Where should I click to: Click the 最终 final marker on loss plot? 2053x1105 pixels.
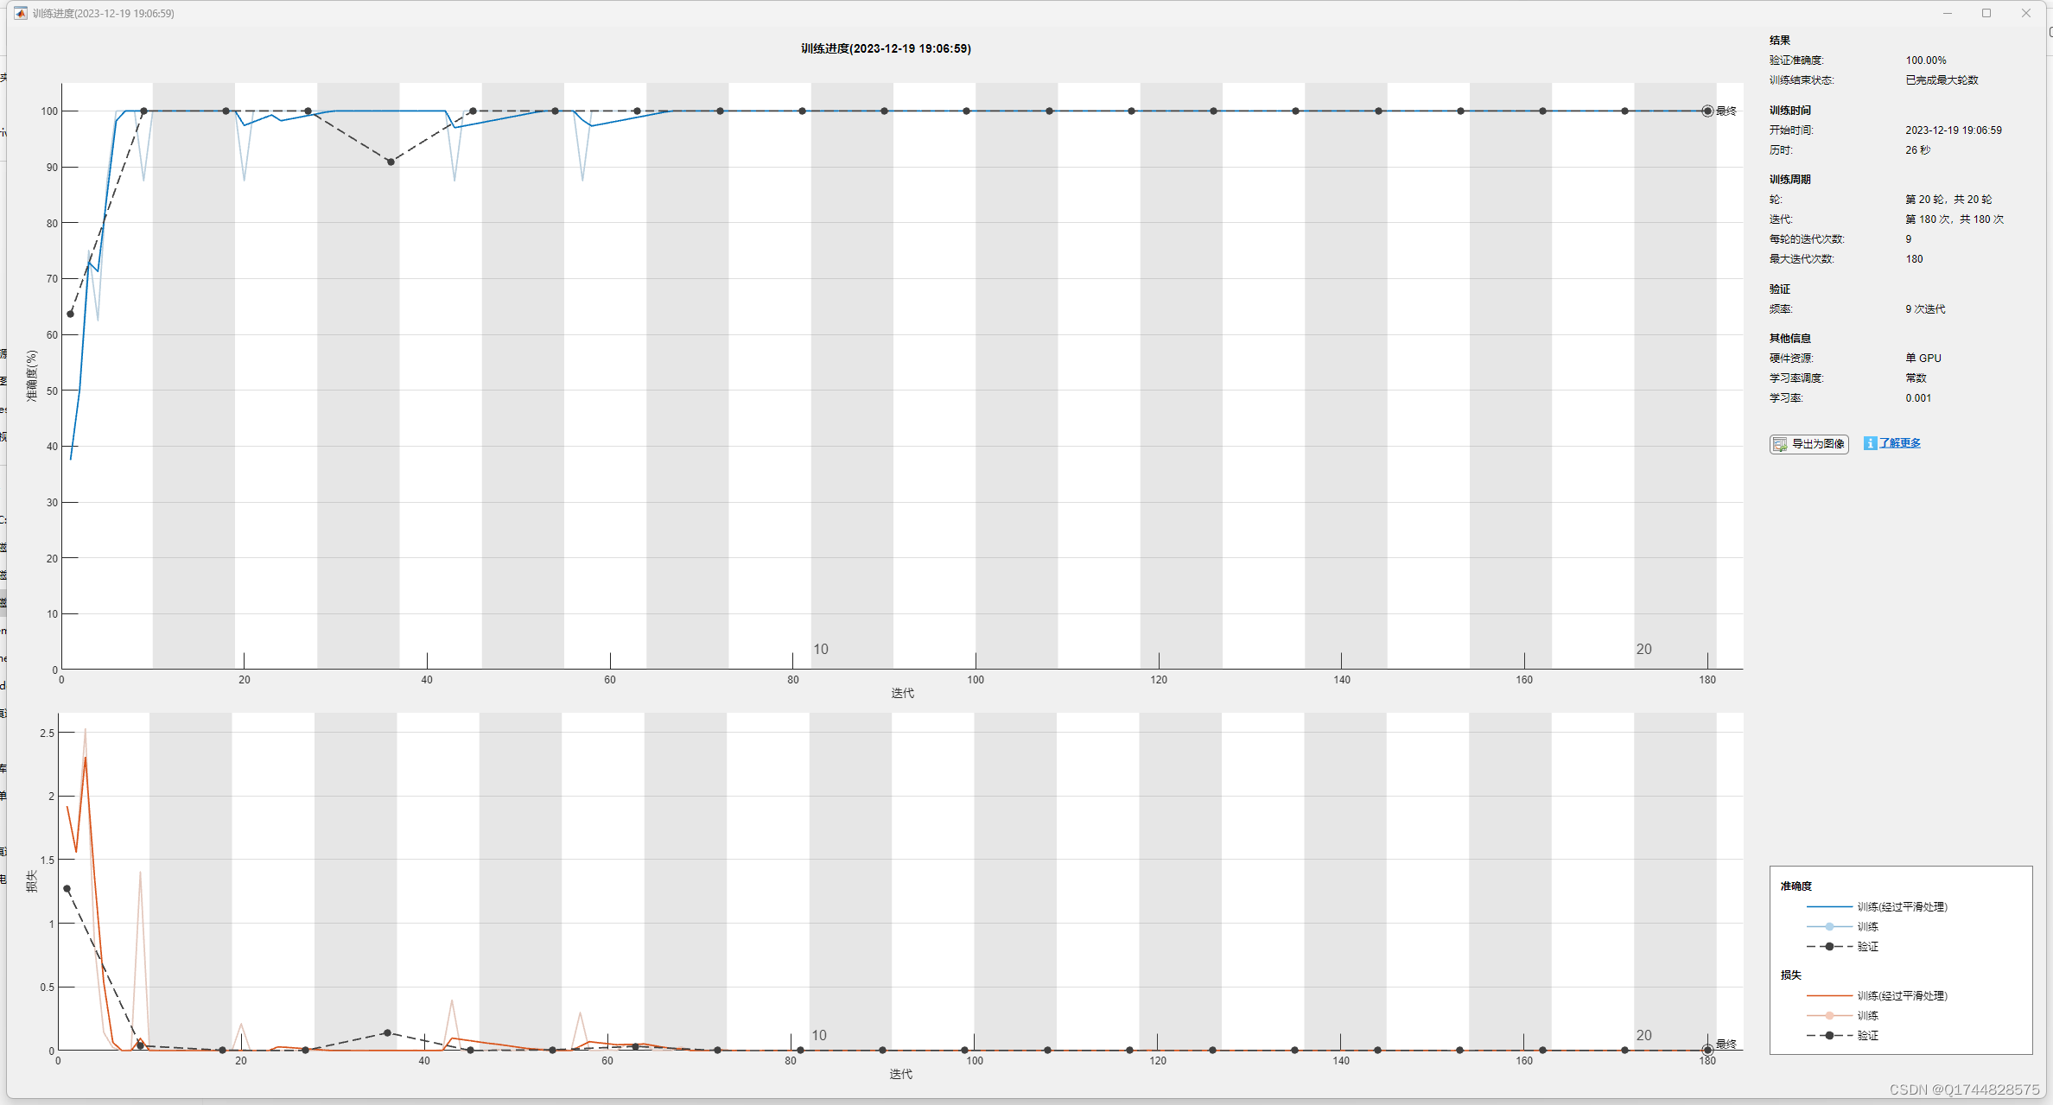(x=1707, y=1050)
